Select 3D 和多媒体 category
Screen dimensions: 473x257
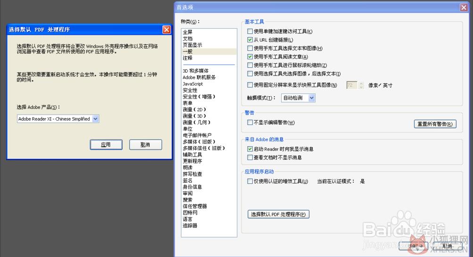(196, 71)
